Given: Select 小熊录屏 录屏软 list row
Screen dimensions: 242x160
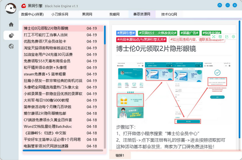Looking at the screenshot, I should [x=63, y=94].
